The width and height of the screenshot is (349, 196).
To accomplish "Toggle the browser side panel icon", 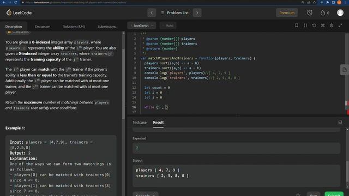I will pos(333,2).
